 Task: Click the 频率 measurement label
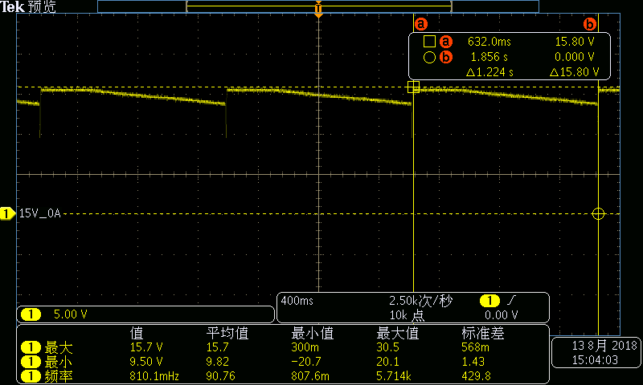point(59,376)
